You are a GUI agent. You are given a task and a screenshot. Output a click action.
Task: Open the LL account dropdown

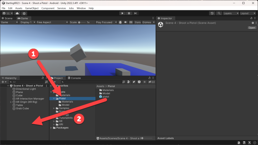pos(8,13)
